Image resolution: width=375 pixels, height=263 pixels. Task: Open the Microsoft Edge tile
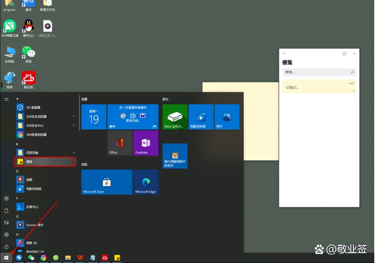[x=146, y=182]
